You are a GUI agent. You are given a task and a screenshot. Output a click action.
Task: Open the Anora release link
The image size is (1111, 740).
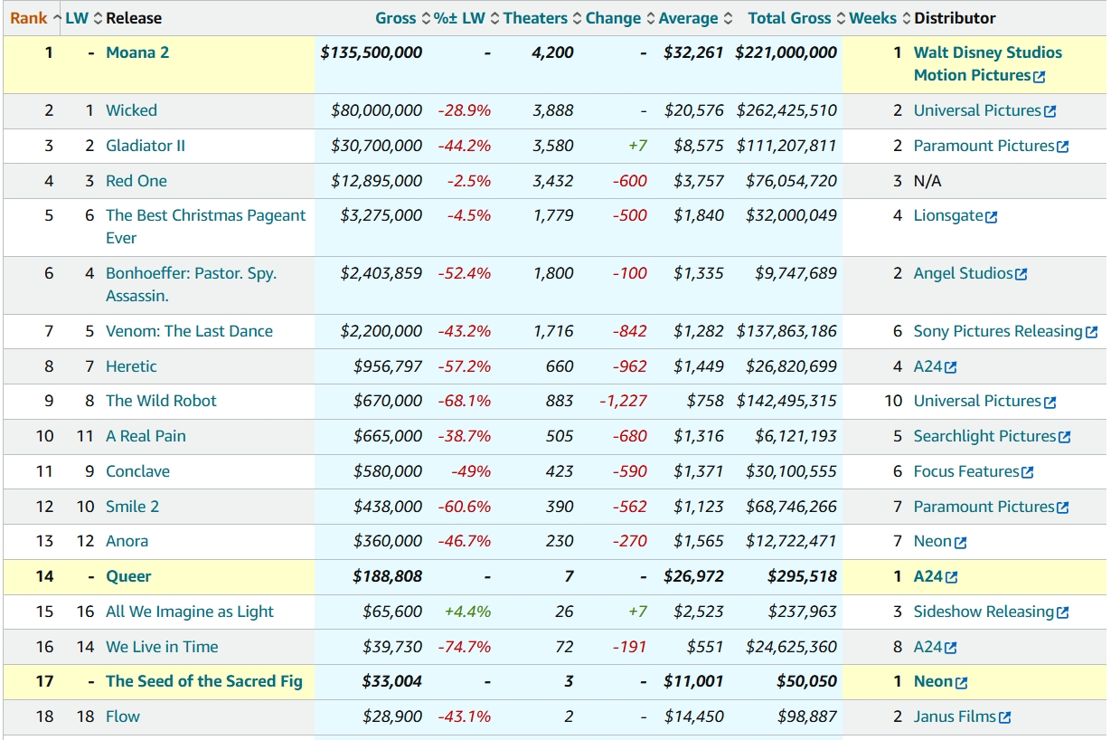point(127,541)
